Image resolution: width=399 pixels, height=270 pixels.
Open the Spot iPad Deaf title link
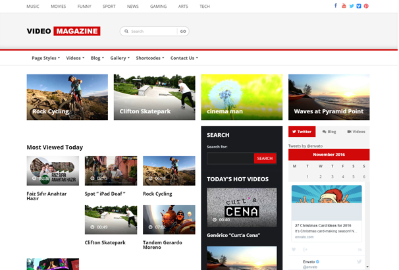(x=105, y=194)
